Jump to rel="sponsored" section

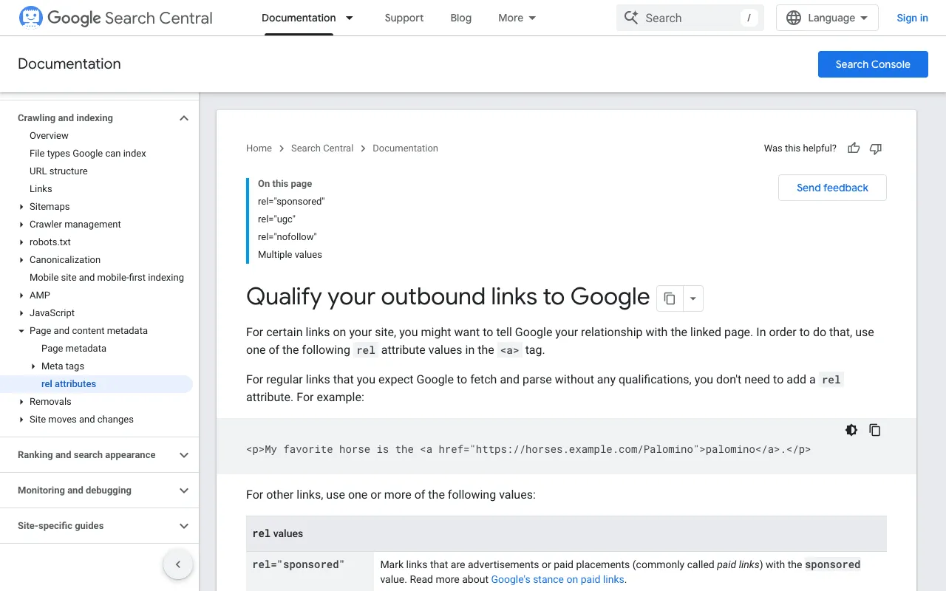coord(291,202)
